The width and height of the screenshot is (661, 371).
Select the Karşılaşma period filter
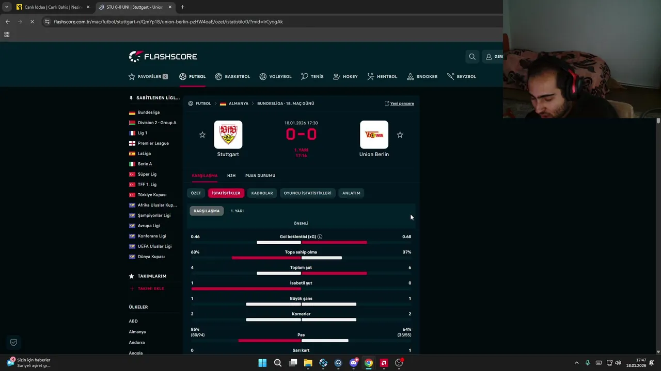pos(207,211)
